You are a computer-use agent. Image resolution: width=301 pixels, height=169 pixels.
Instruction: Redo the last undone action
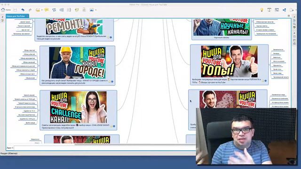(30, 10)
